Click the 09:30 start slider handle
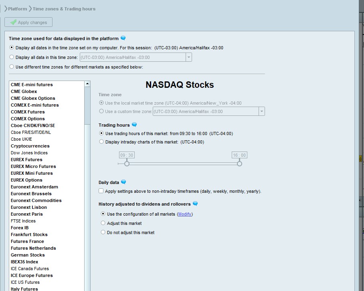This screenshot has width=364, height=291. 127,164
